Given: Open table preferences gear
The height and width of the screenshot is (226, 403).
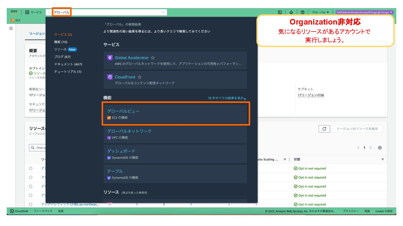Looking at the screenshot, I should (380, 148).
